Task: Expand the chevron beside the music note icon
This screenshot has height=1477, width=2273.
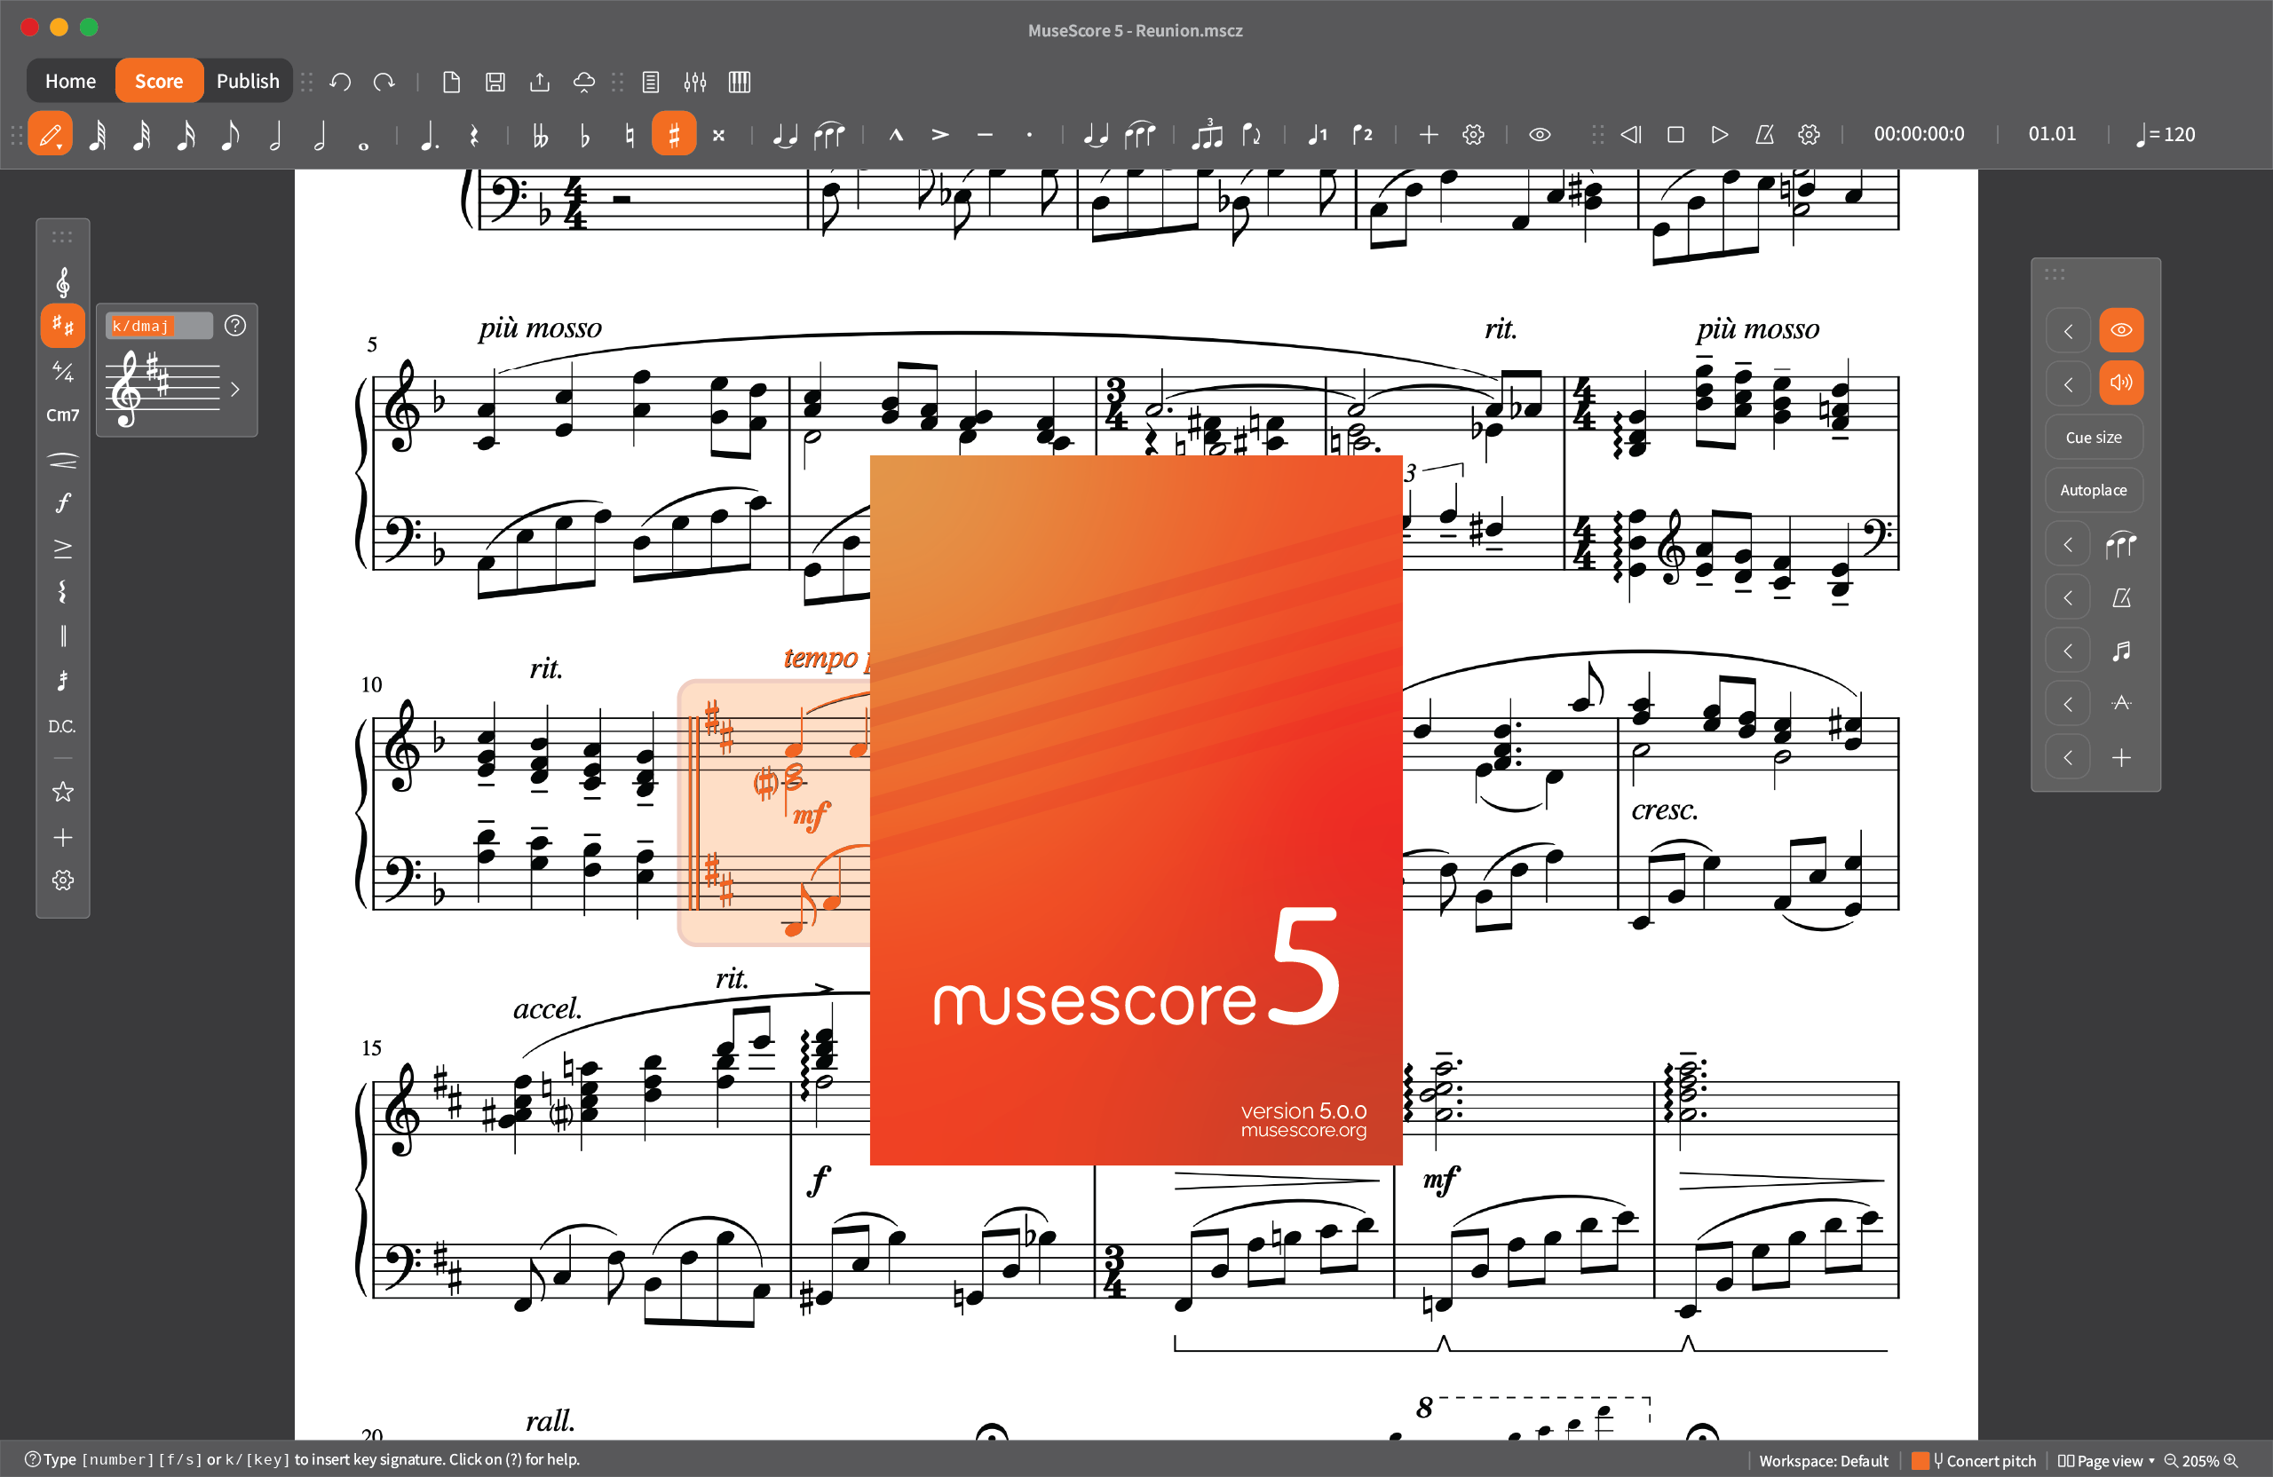Action: [x=2068, y=652]
